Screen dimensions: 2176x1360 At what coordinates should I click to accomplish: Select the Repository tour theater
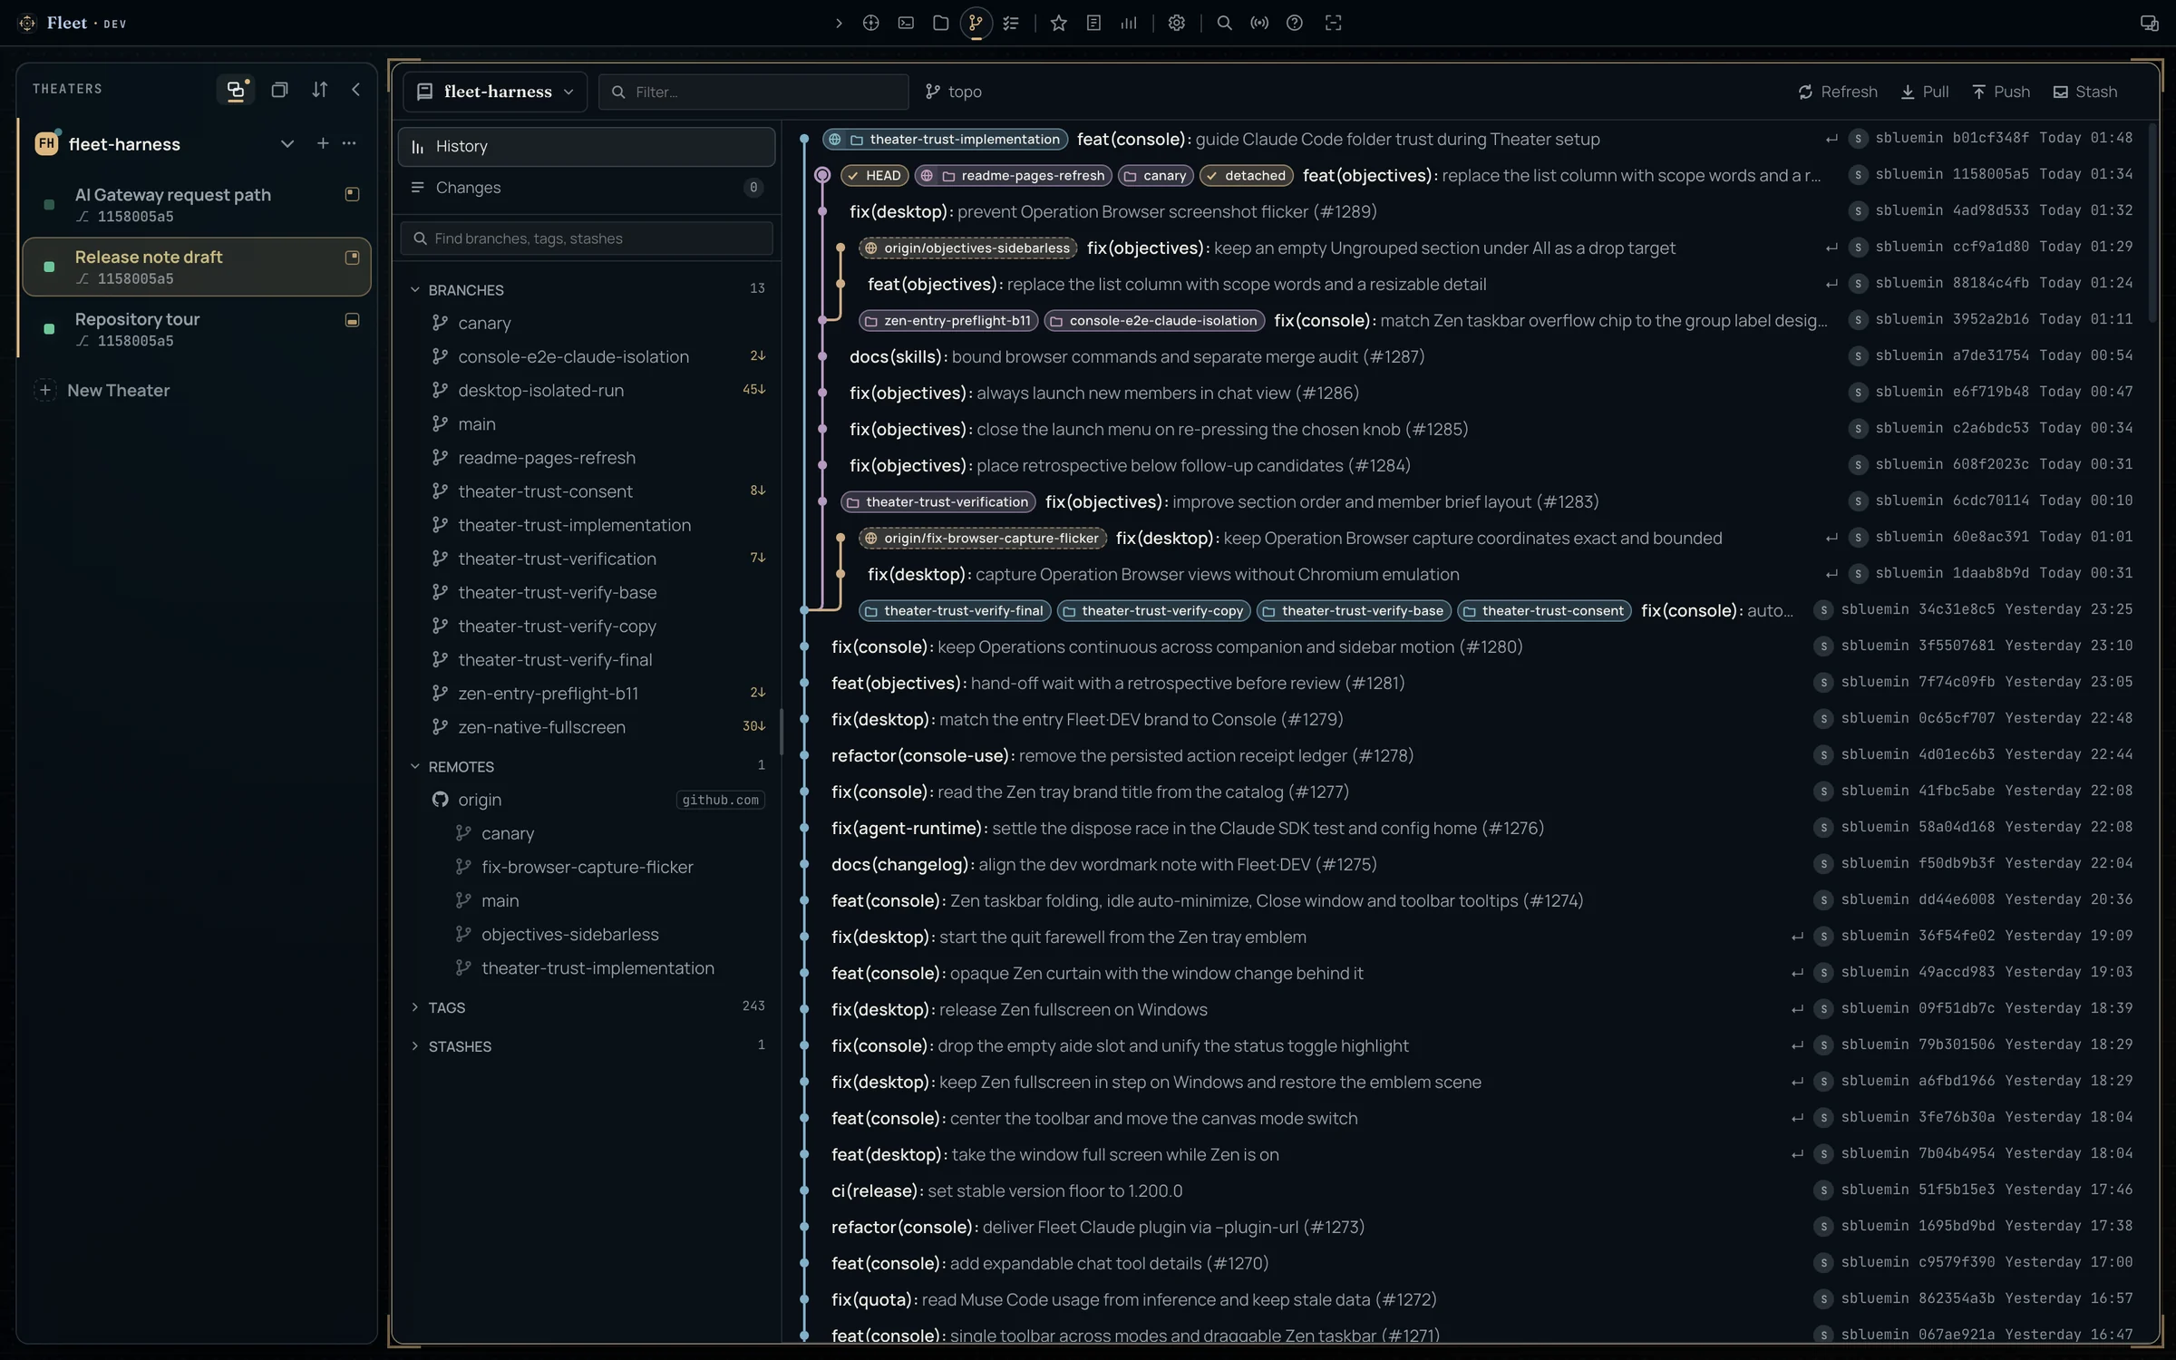coord(197,329)
